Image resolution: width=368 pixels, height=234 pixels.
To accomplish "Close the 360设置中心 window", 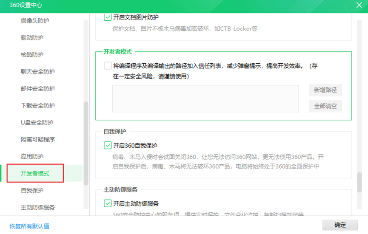I will pos(359,6).
